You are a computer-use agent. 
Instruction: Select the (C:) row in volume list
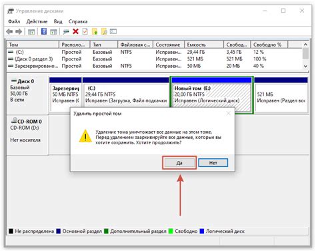(155, 52)
